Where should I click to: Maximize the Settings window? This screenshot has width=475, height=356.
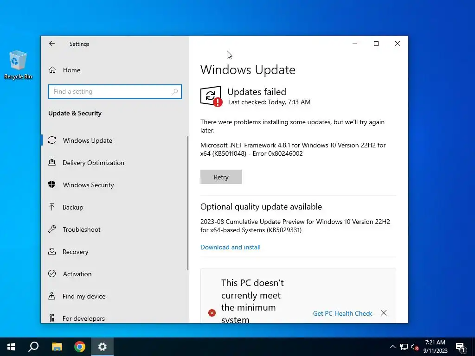[x=376, y=44]
